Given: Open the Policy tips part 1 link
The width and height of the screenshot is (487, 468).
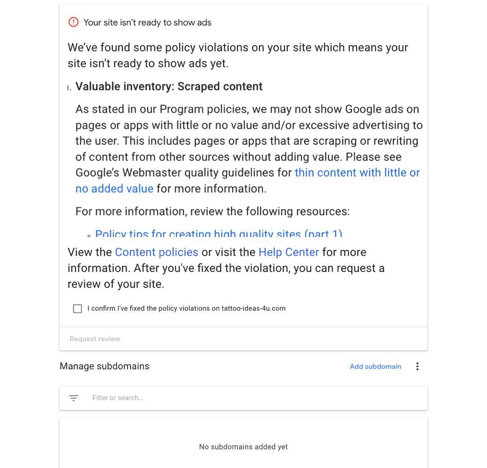Looking at the screenshot, I should click(219, 234).
